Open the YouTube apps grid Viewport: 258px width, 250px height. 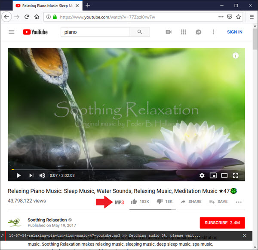[184, 32]
